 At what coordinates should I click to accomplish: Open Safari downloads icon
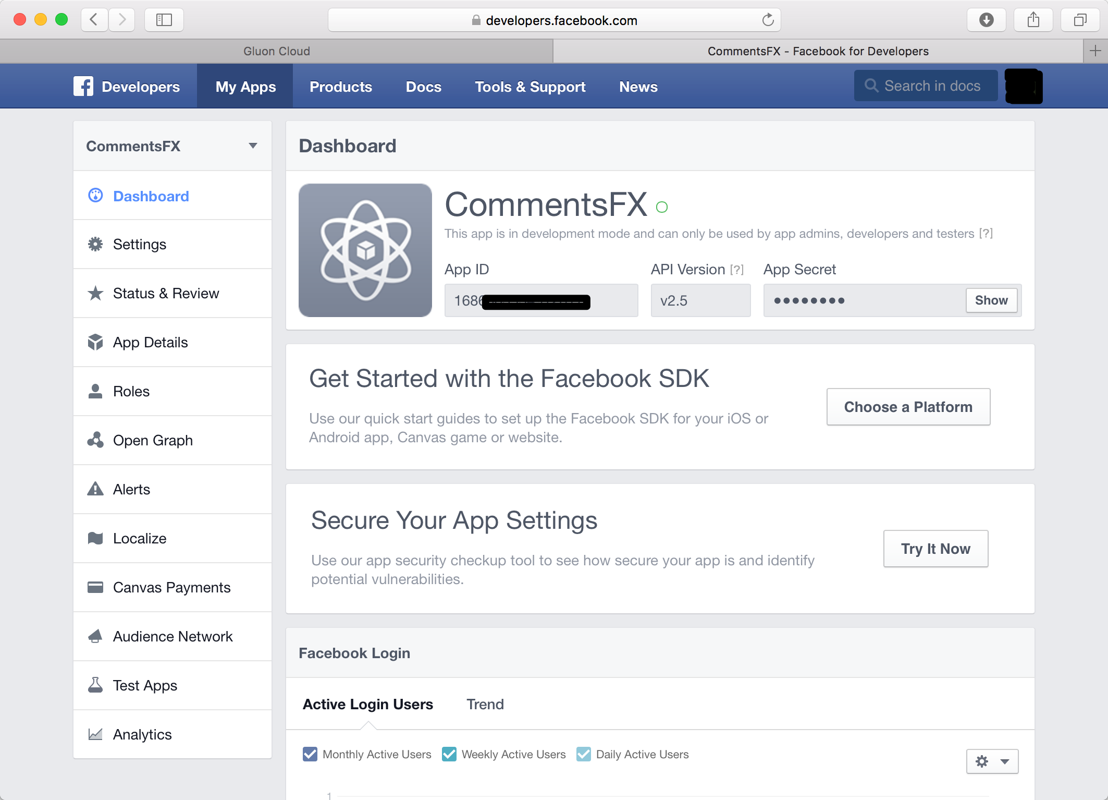[x=986, y=20]
